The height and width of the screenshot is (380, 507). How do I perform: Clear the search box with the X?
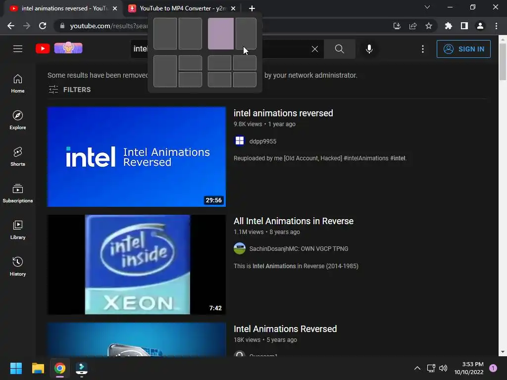pyautogui.click(x=314, y=49)
